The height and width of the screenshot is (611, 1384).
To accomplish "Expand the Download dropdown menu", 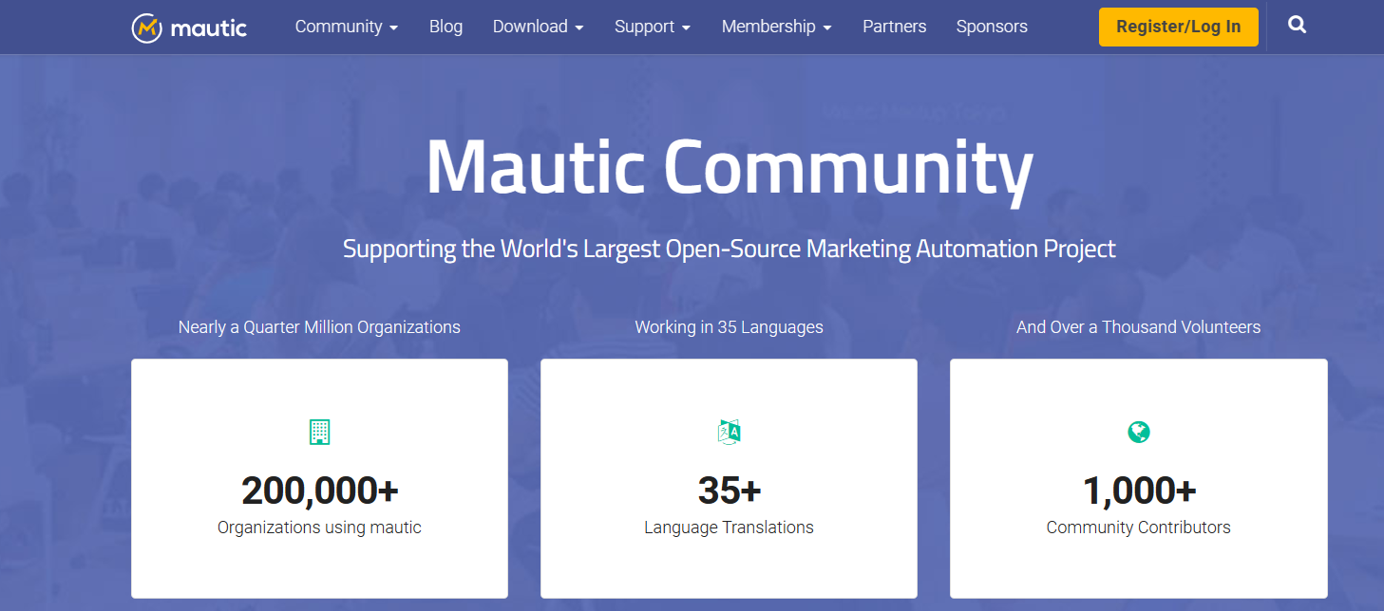I will click(538, 27).
